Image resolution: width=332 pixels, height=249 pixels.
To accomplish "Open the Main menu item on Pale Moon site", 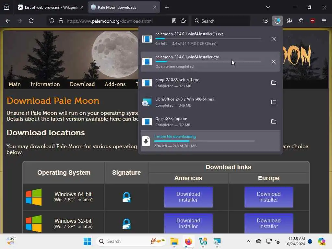I will 15,84.
